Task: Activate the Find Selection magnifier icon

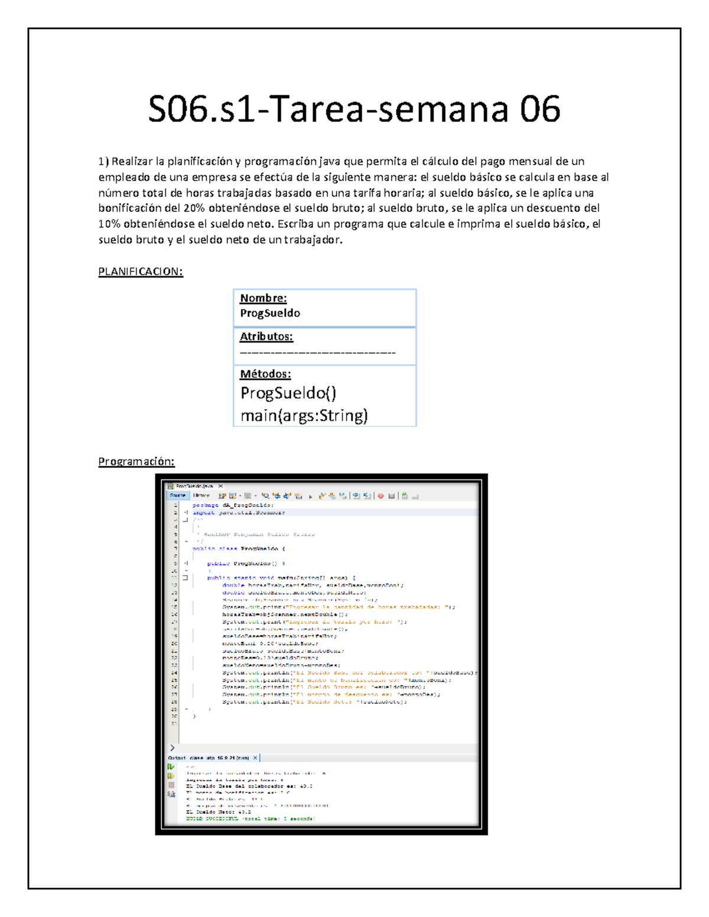Action: [265, 496]
